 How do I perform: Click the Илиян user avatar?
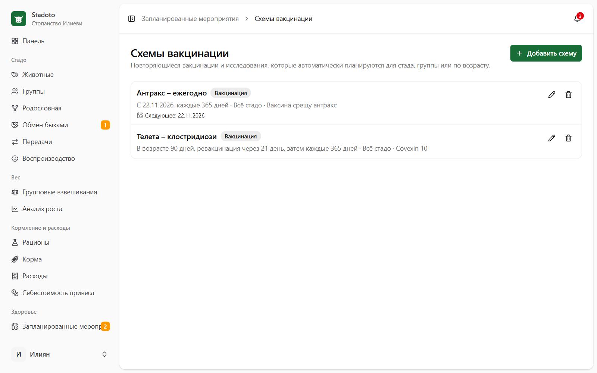coord(19,354)
